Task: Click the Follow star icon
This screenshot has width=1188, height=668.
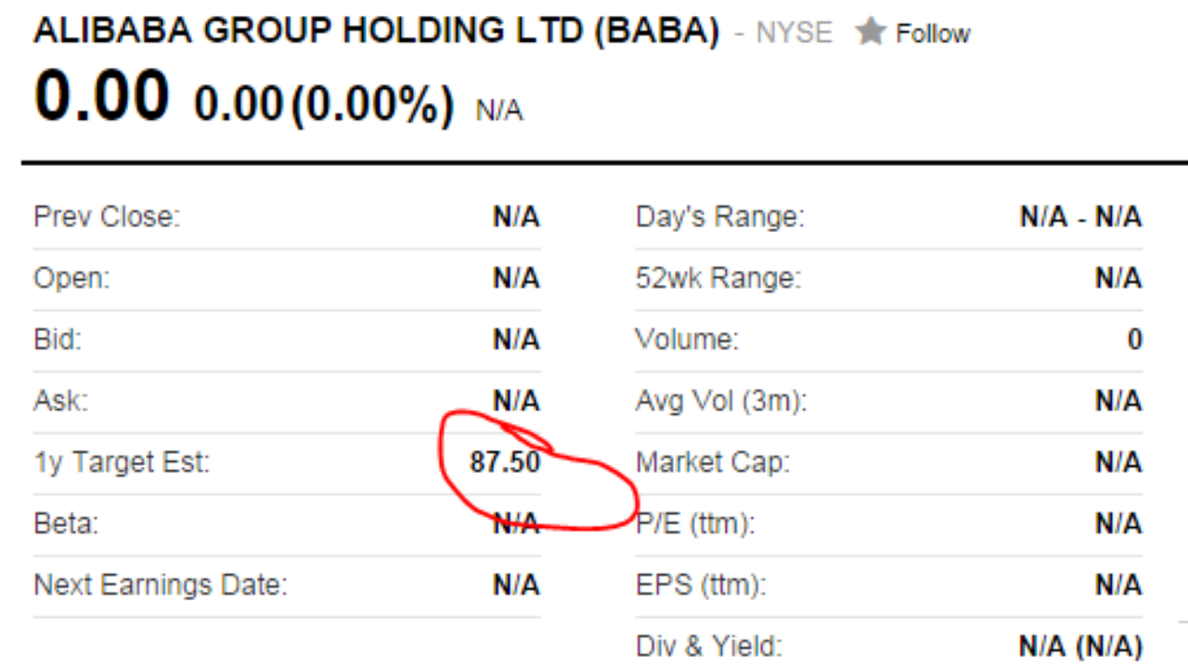Action: click(871, 32)
